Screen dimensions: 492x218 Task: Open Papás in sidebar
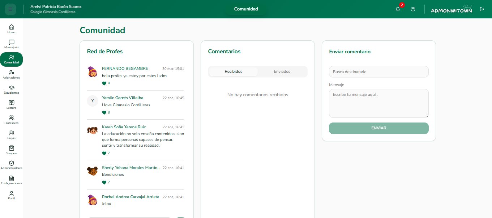[x=12, y=135]
